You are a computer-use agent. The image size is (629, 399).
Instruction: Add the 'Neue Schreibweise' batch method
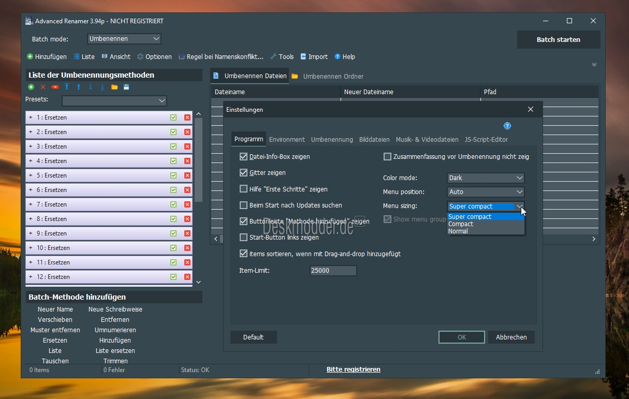coord(115,309)
